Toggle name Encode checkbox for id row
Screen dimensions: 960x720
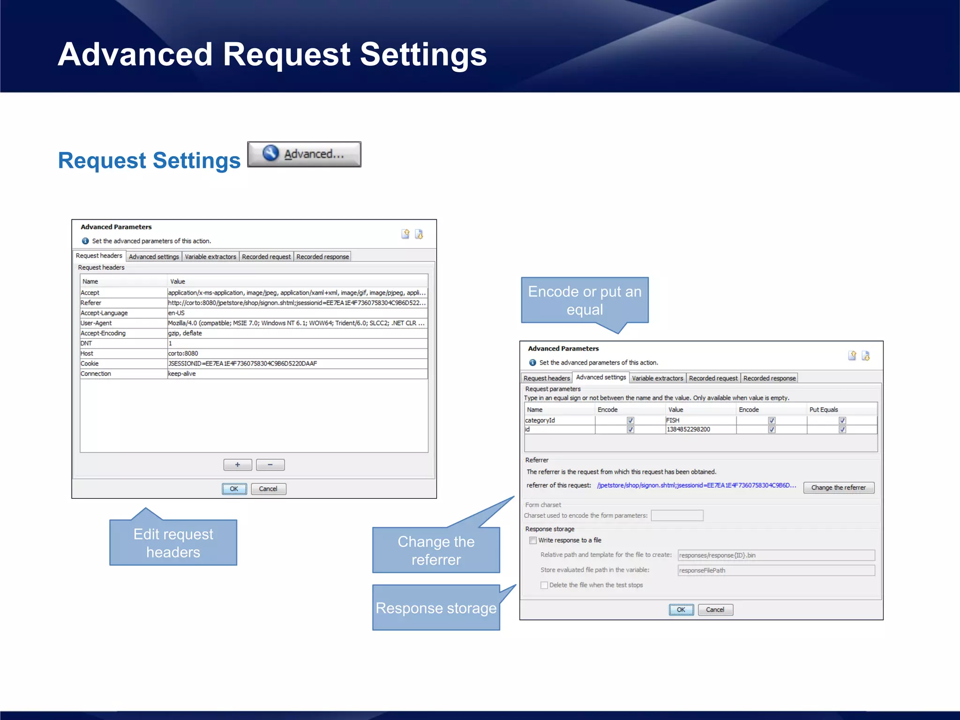[x=630, y=429]
